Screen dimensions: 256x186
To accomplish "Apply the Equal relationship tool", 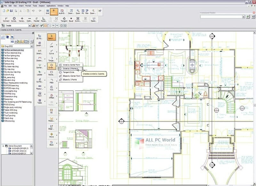I will 71,20.
